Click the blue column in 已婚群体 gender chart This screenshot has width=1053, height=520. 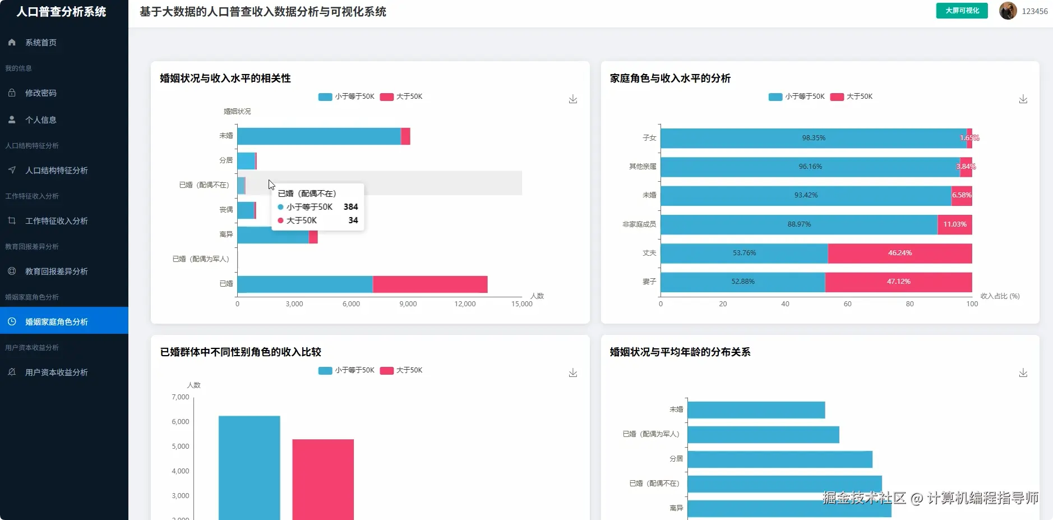click(249, 468)
